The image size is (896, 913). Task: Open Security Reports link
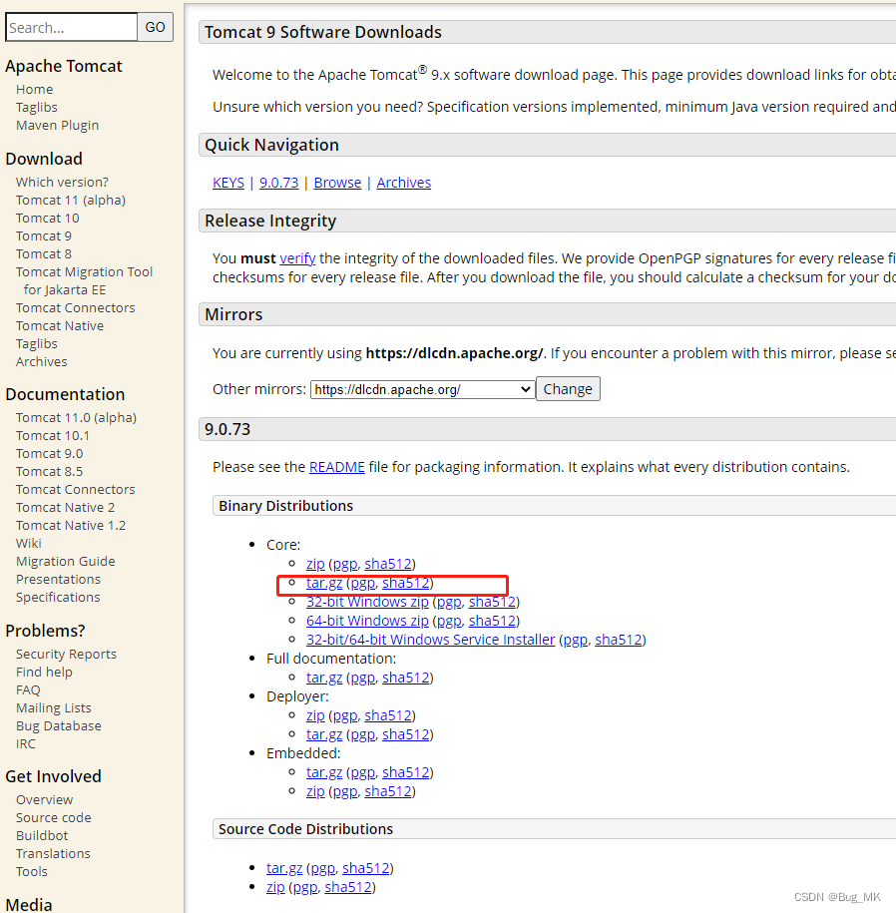[x=66, y=654]
